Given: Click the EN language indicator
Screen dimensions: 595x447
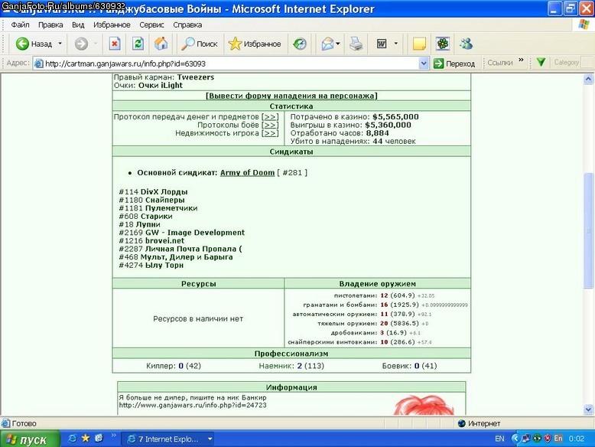Looking at the screenshot, I should click(x=499, y=439).
